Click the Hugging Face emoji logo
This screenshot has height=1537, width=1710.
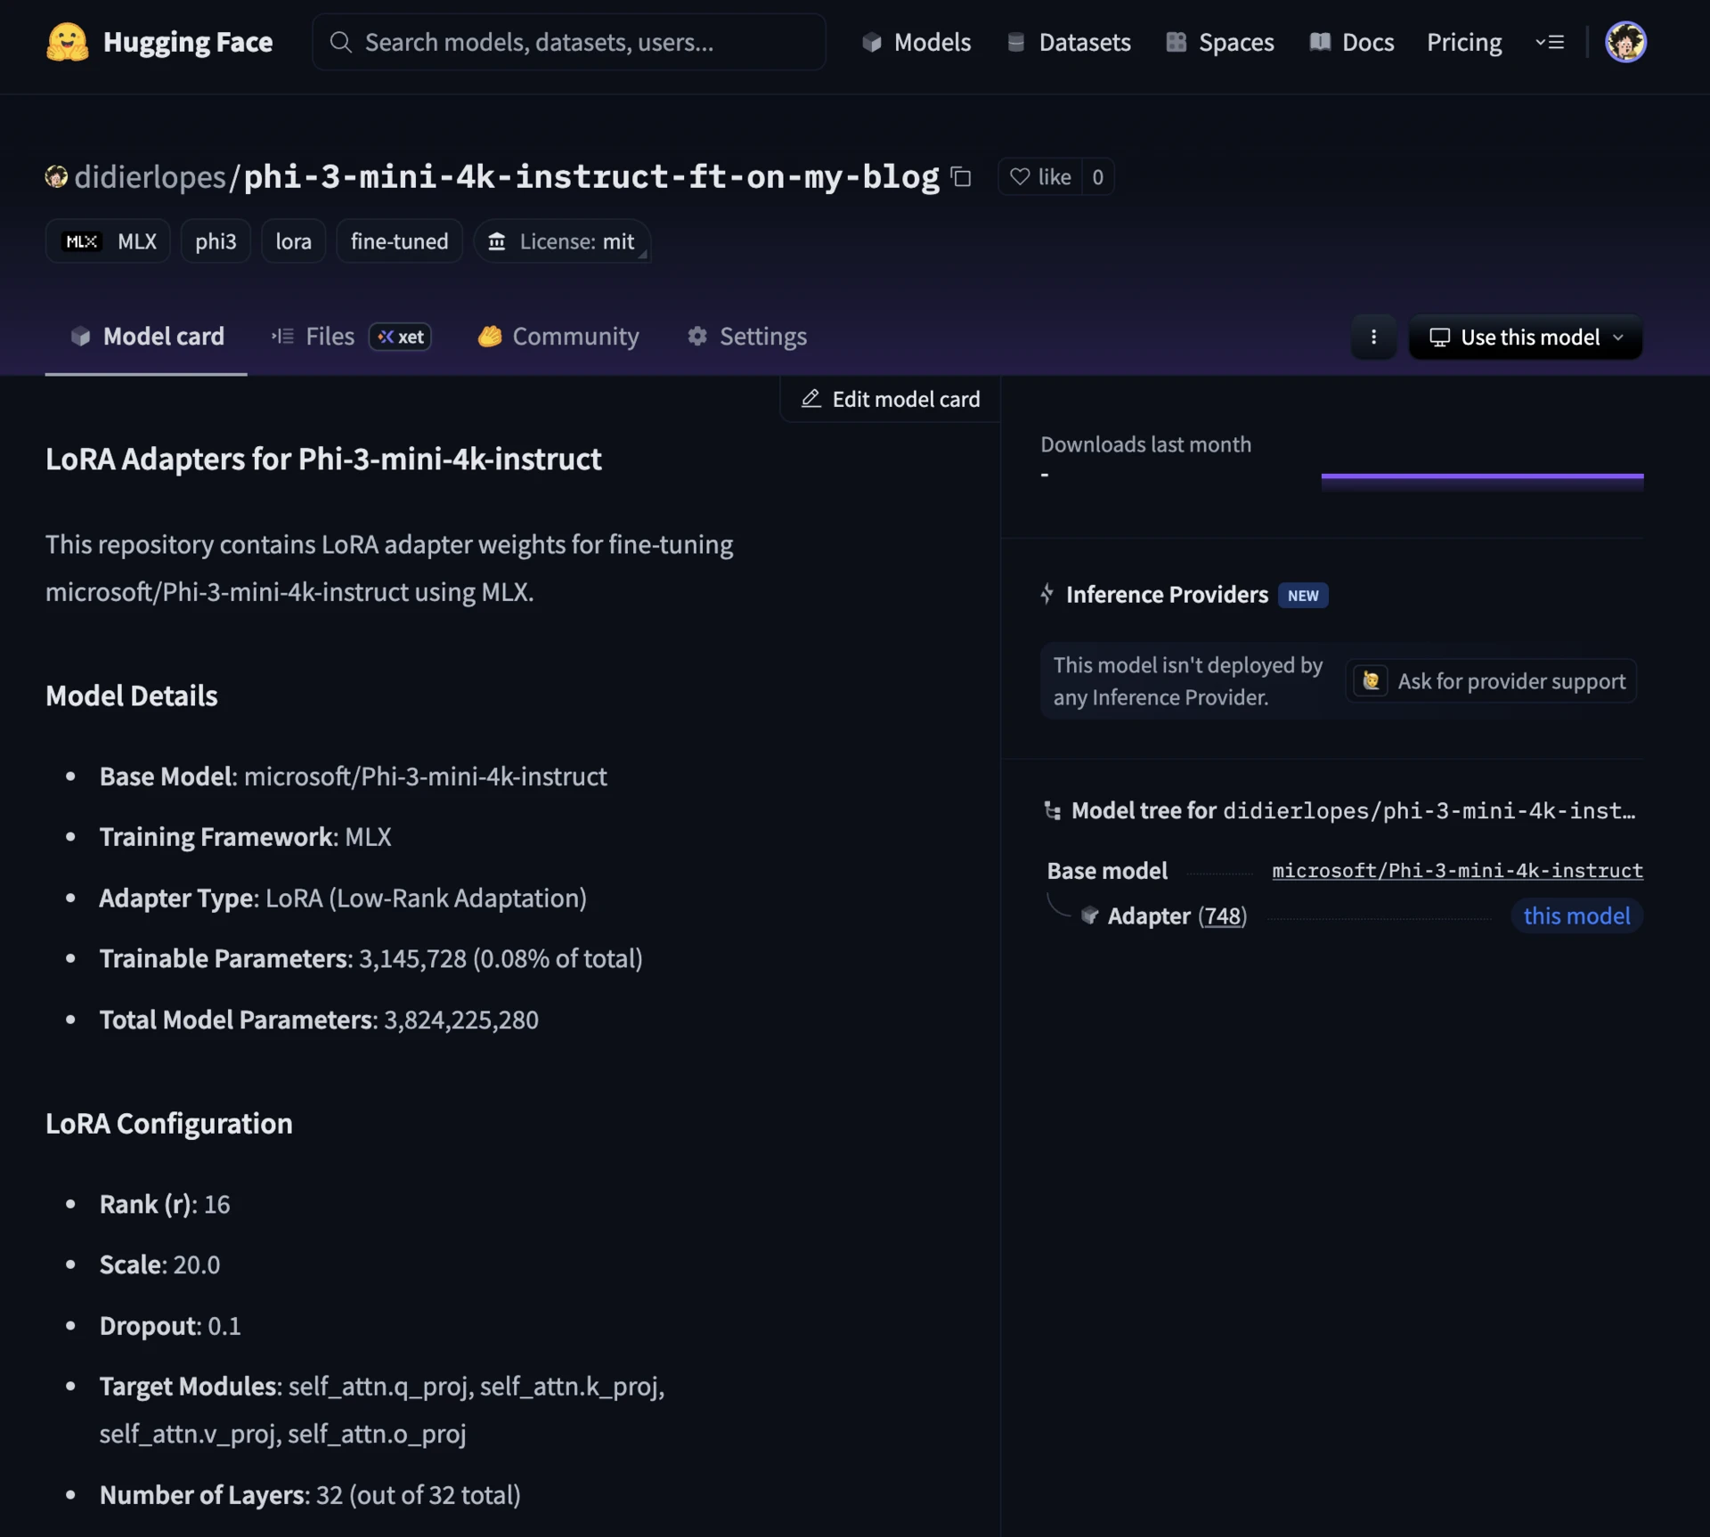(67, 42)
